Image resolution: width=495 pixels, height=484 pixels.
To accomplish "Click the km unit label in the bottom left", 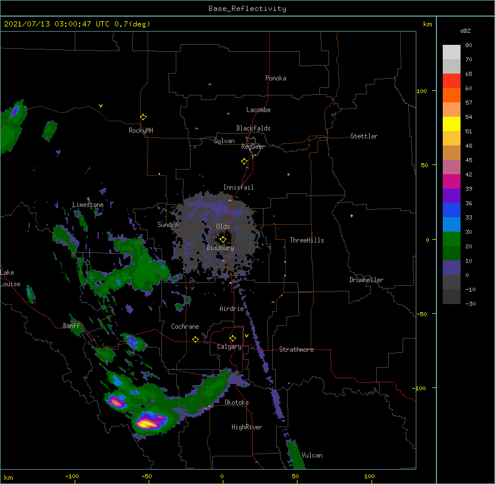I will pyautogui.click(x=9, y=478).
